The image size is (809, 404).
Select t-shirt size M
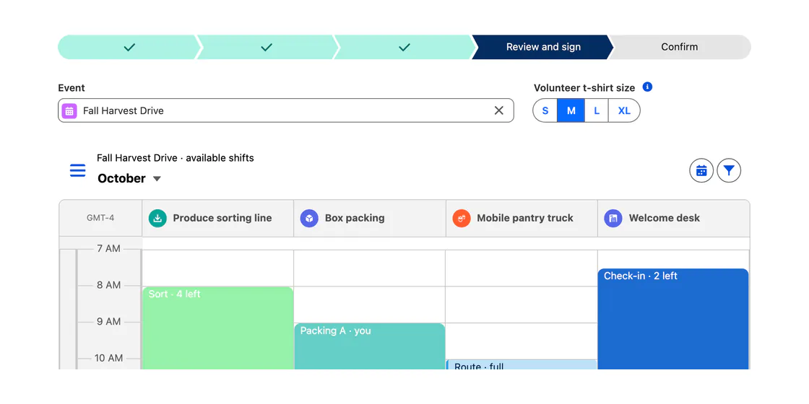571,111
